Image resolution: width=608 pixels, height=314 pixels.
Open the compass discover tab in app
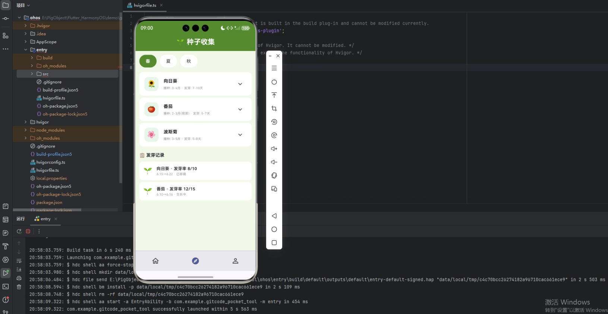click(195, 261)
